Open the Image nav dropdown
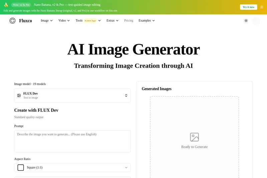267x178 pixels. tap(46, 21)
